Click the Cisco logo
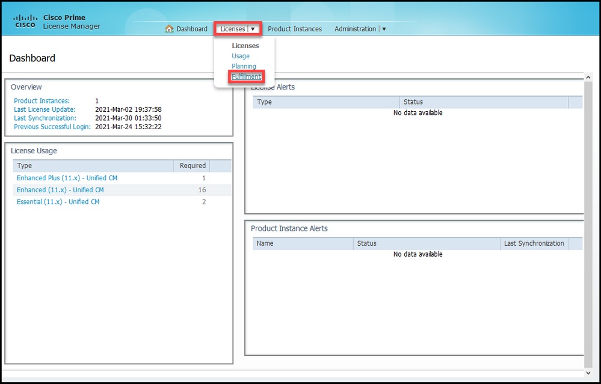Image resolution: width=601 pixels, height=384 pixels. 25,22
